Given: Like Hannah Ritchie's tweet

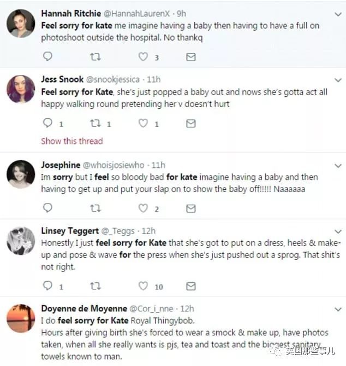Looking at the screenshot, I should (x=143, y=57).
